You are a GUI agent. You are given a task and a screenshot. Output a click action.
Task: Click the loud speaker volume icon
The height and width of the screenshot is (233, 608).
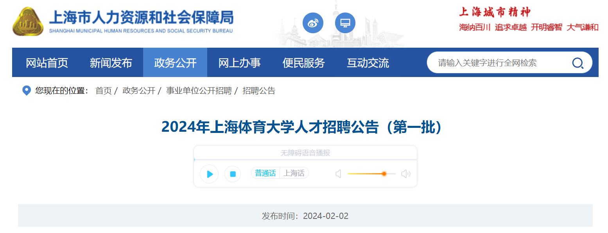(x=406, y=174)
